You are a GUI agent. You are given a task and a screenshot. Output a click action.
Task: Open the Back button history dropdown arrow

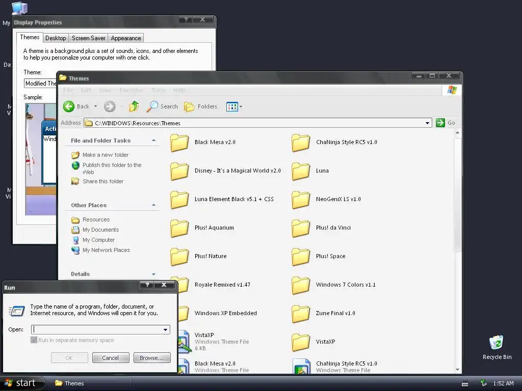pos(95,106)
